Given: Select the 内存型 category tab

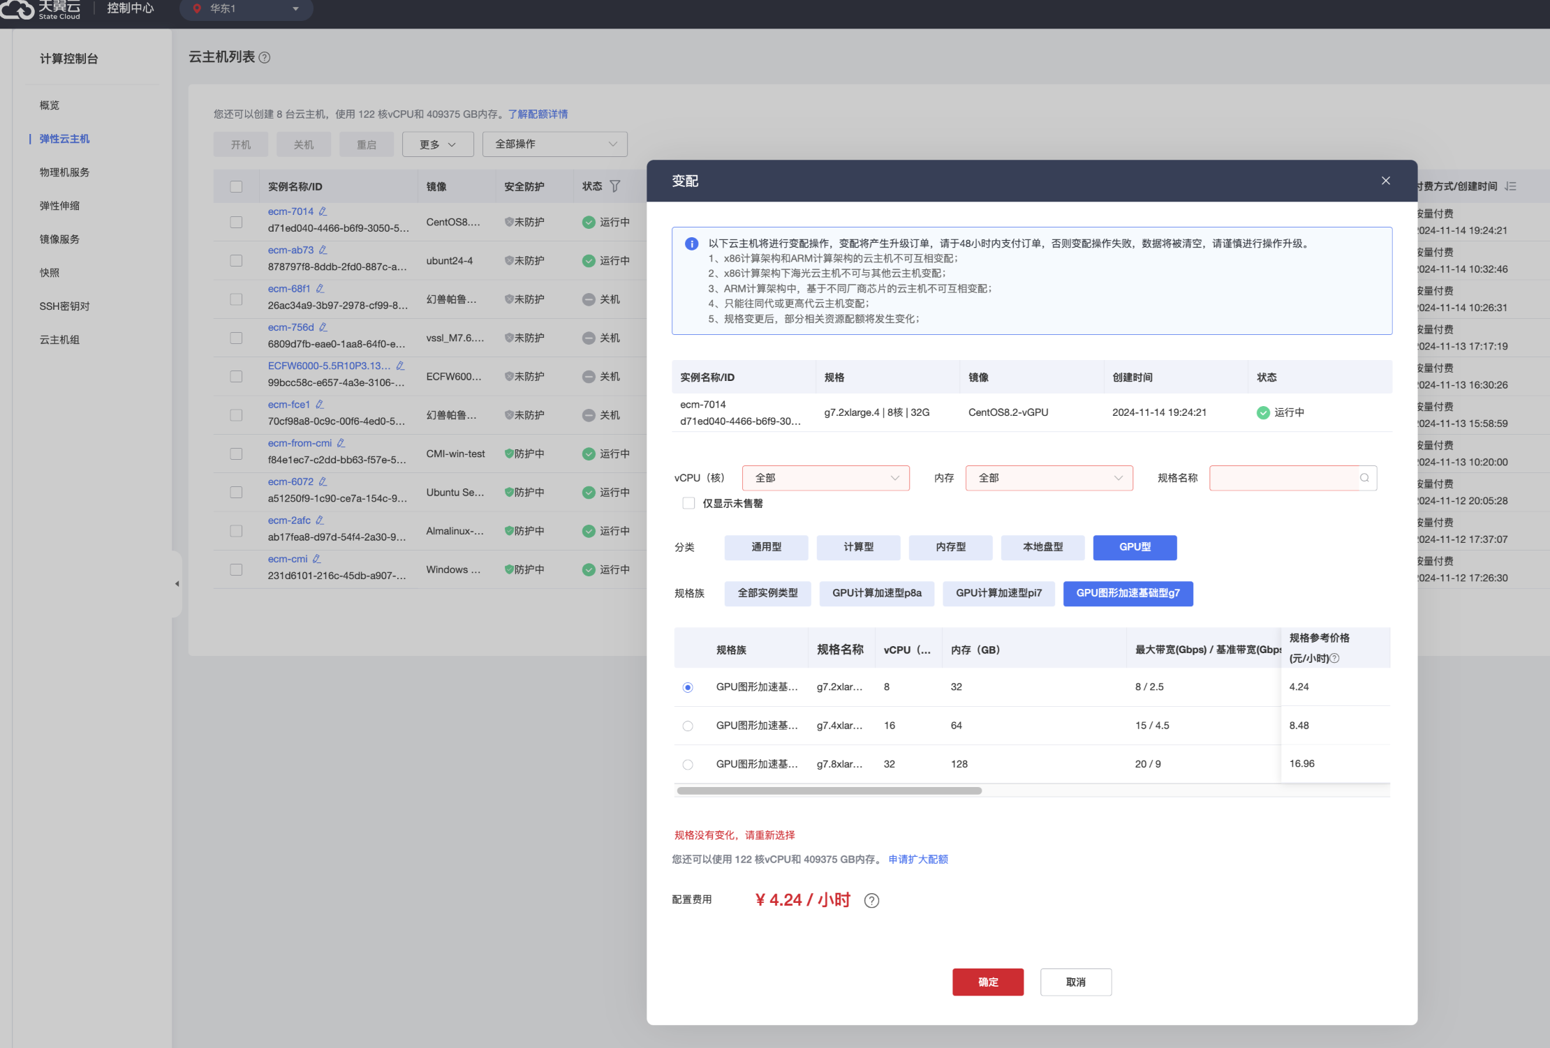Looking at the screenshot, I should click(x=950, y=548).
